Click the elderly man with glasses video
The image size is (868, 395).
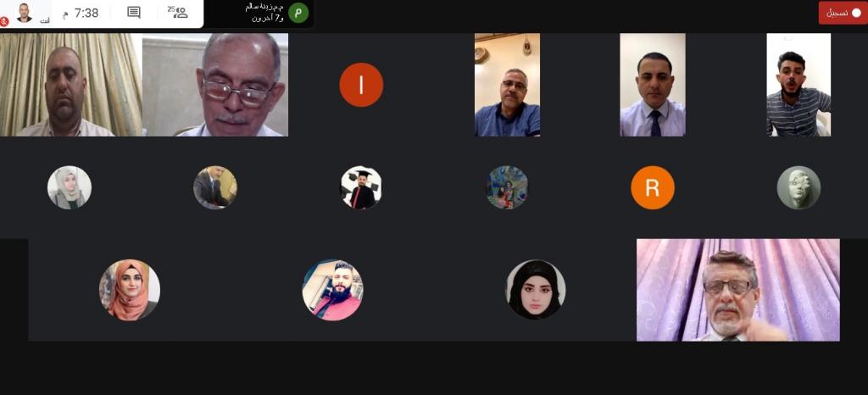click(215, 85)
